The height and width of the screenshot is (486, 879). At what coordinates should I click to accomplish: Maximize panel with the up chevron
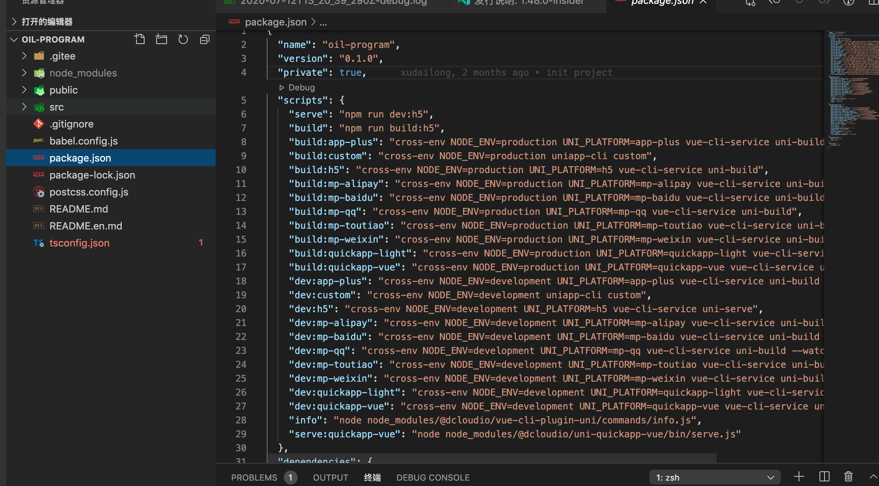[x=873, y=477]
